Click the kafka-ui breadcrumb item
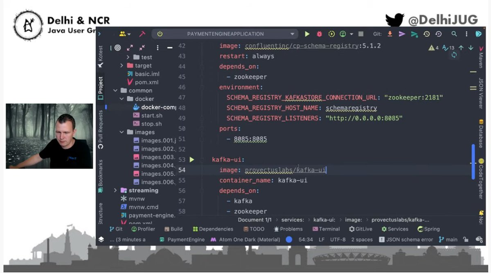The width and height of the screenshot is (491, 273). [325, 220]
